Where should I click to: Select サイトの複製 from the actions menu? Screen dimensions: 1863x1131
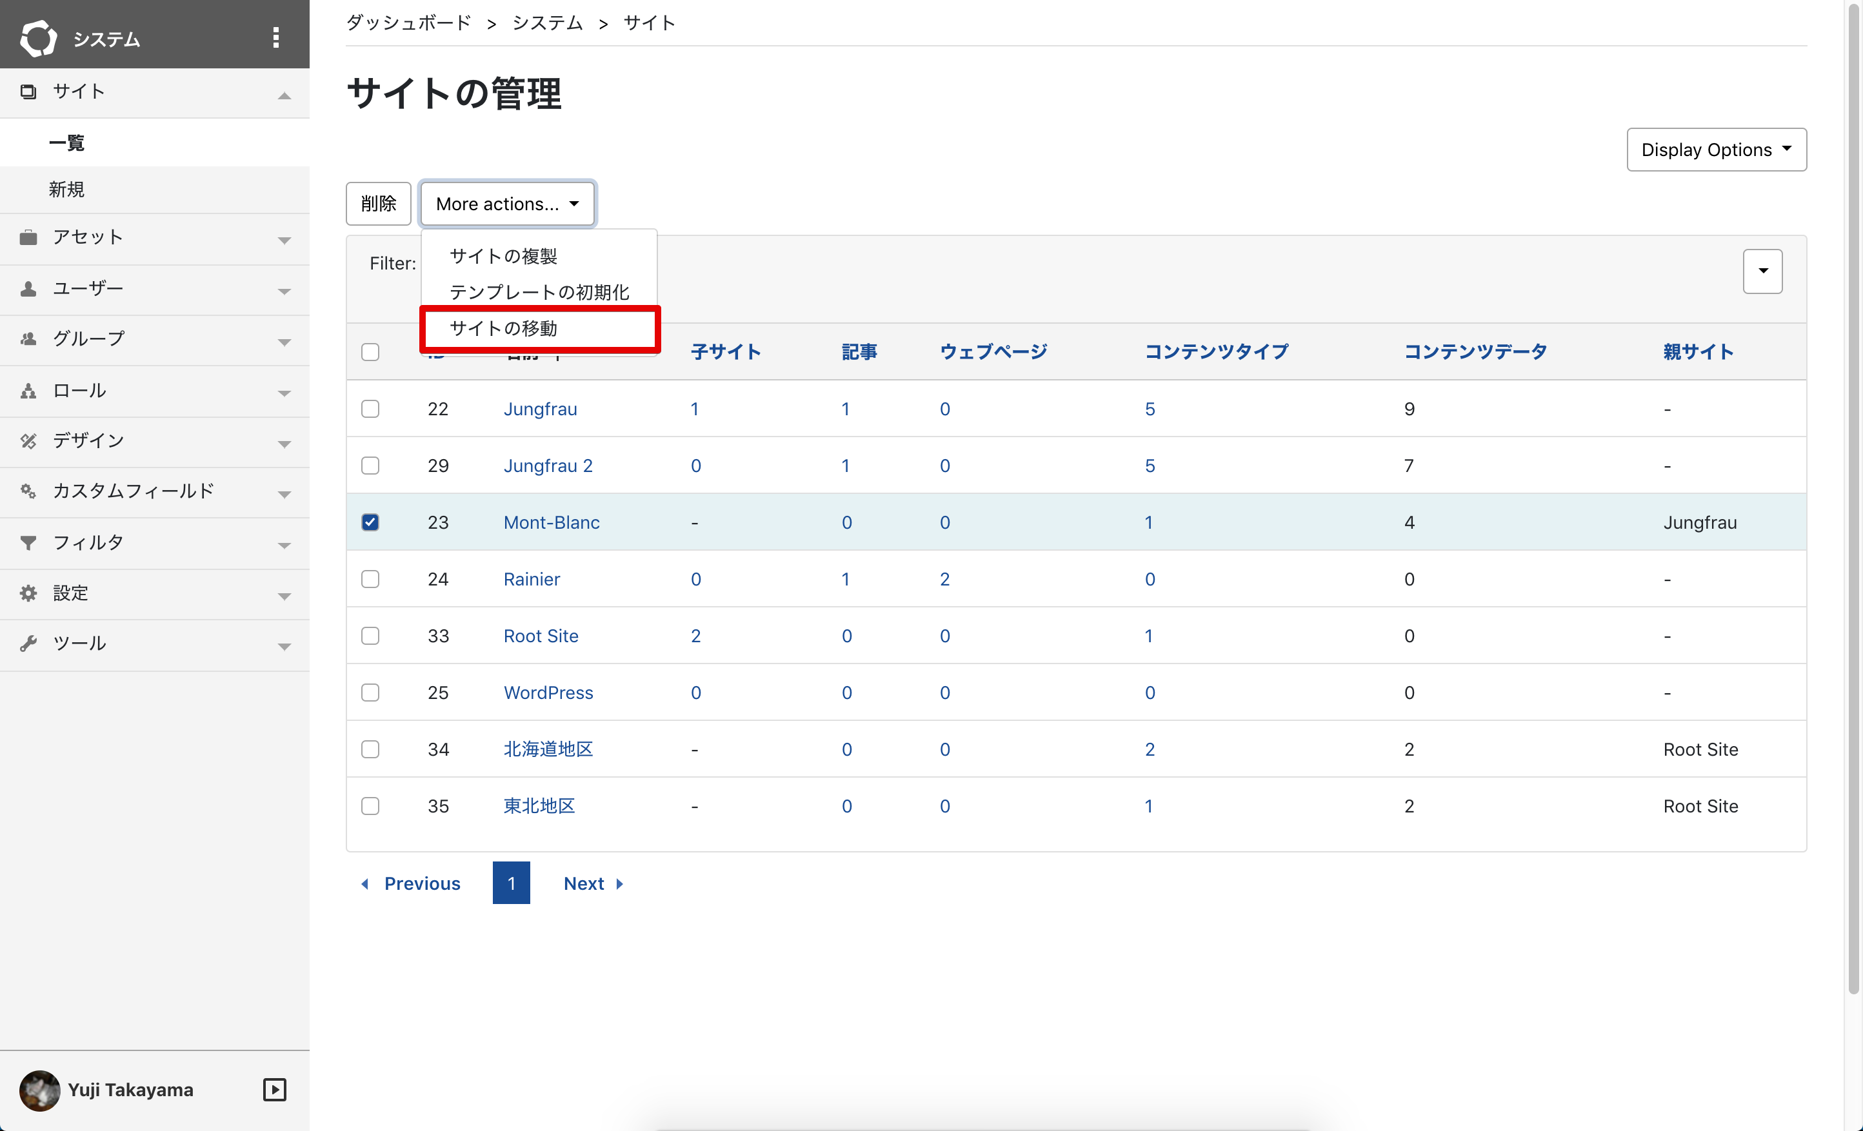click(x=539, y=256)
